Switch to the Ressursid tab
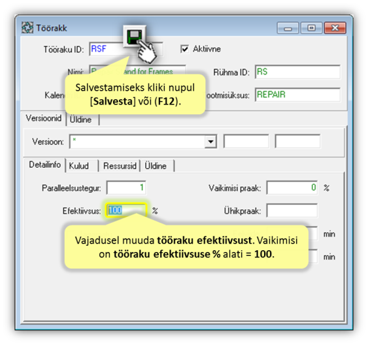Viewport: 368px width, 345px height. click(x=120, y=166)
